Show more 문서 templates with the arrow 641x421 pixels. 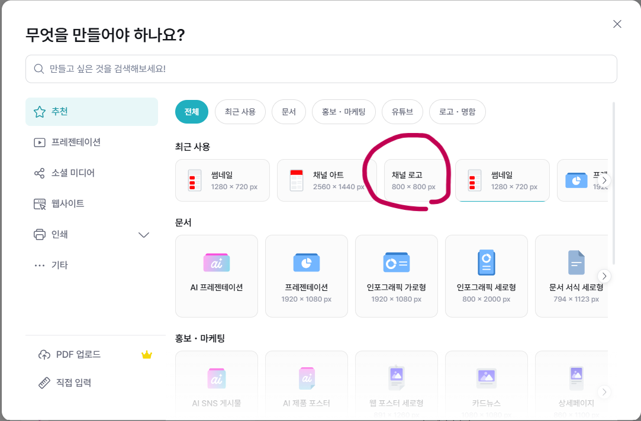point(604,276)
